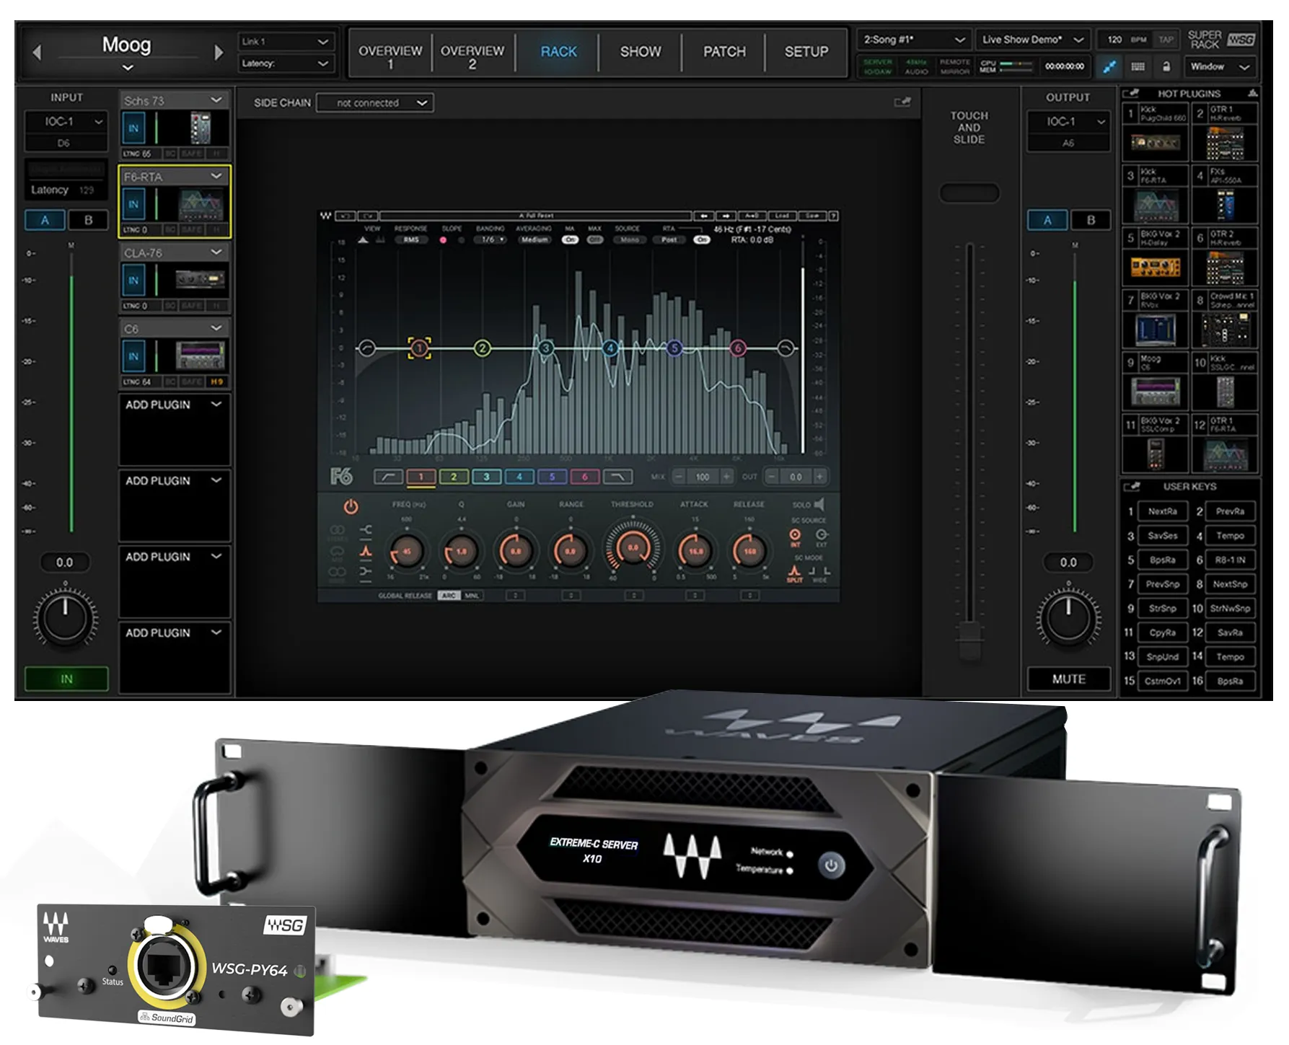Click band node 4 on EQ graph
The image size is (1289, 1045).
[x=610, y=348]
